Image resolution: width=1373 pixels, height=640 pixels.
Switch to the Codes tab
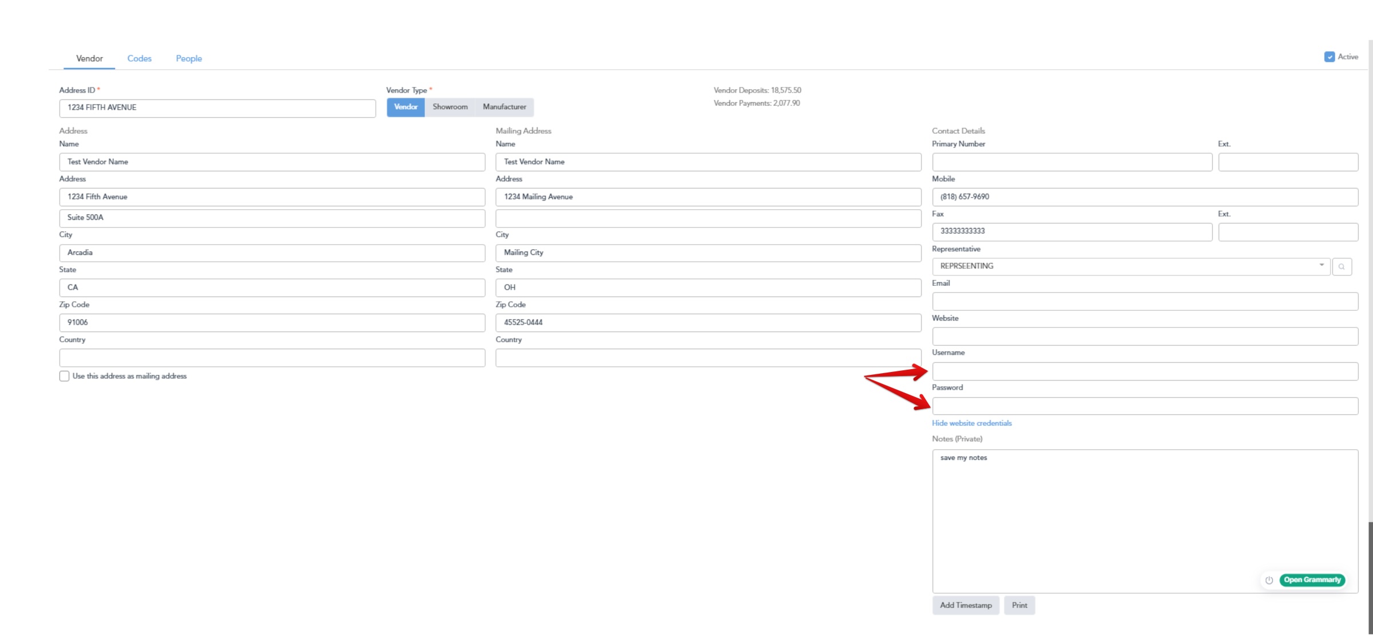[x=139, y=58]
